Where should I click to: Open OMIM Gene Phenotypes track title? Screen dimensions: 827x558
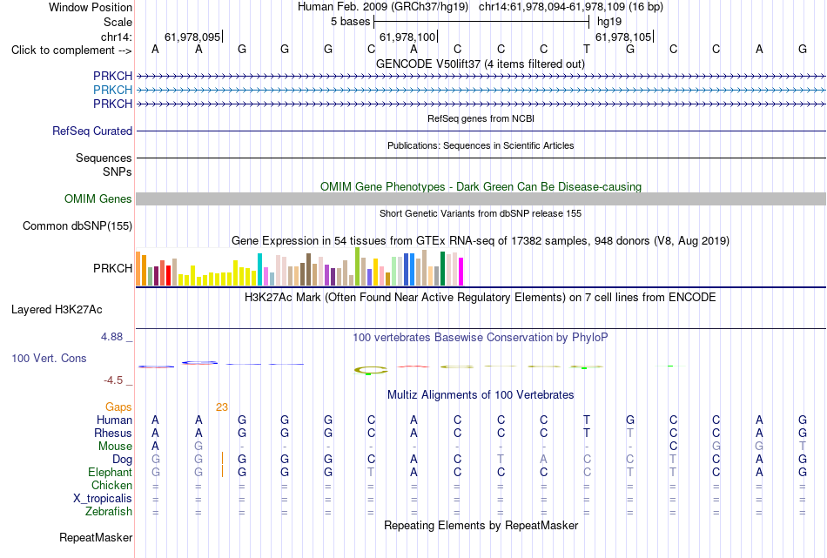point(481,186)
